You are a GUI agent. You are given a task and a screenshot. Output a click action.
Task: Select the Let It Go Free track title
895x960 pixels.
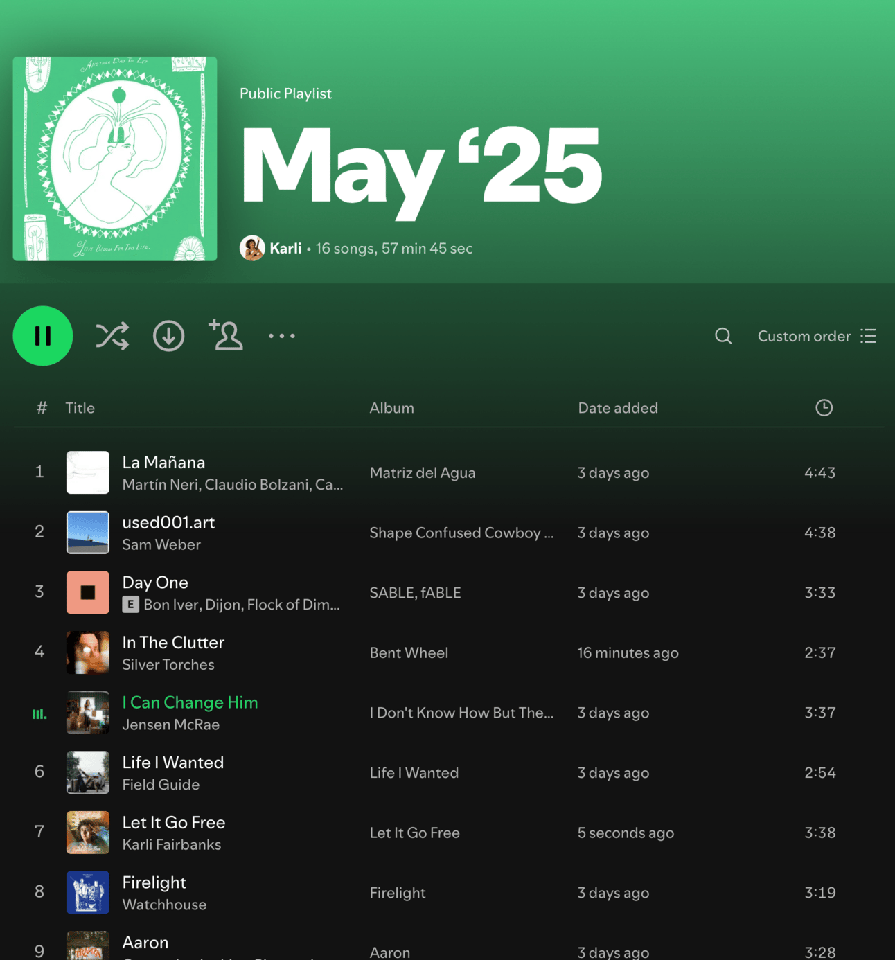coord(174,823)
